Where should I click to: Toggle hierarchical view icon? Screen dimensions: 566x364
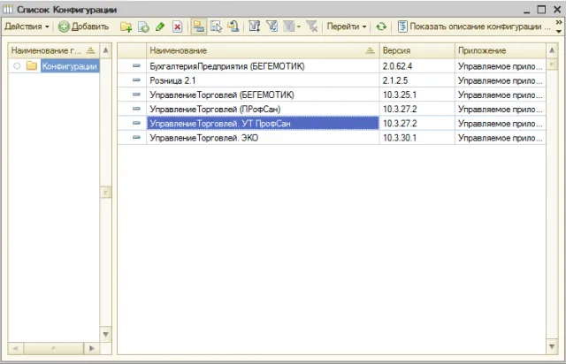tap(198, 27)
